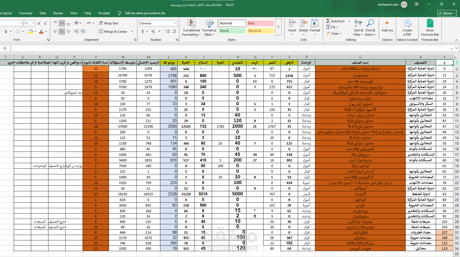460x257 pixels.
Task: Click AutoSum
Action: (x=335, y=21)
